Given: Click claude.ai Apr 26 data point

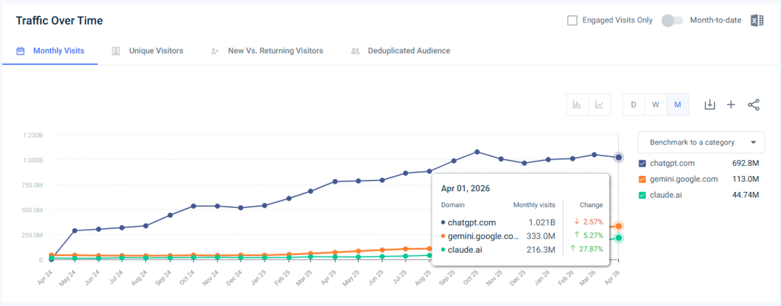Looking at the screenshot, I should tap(618, 238).
